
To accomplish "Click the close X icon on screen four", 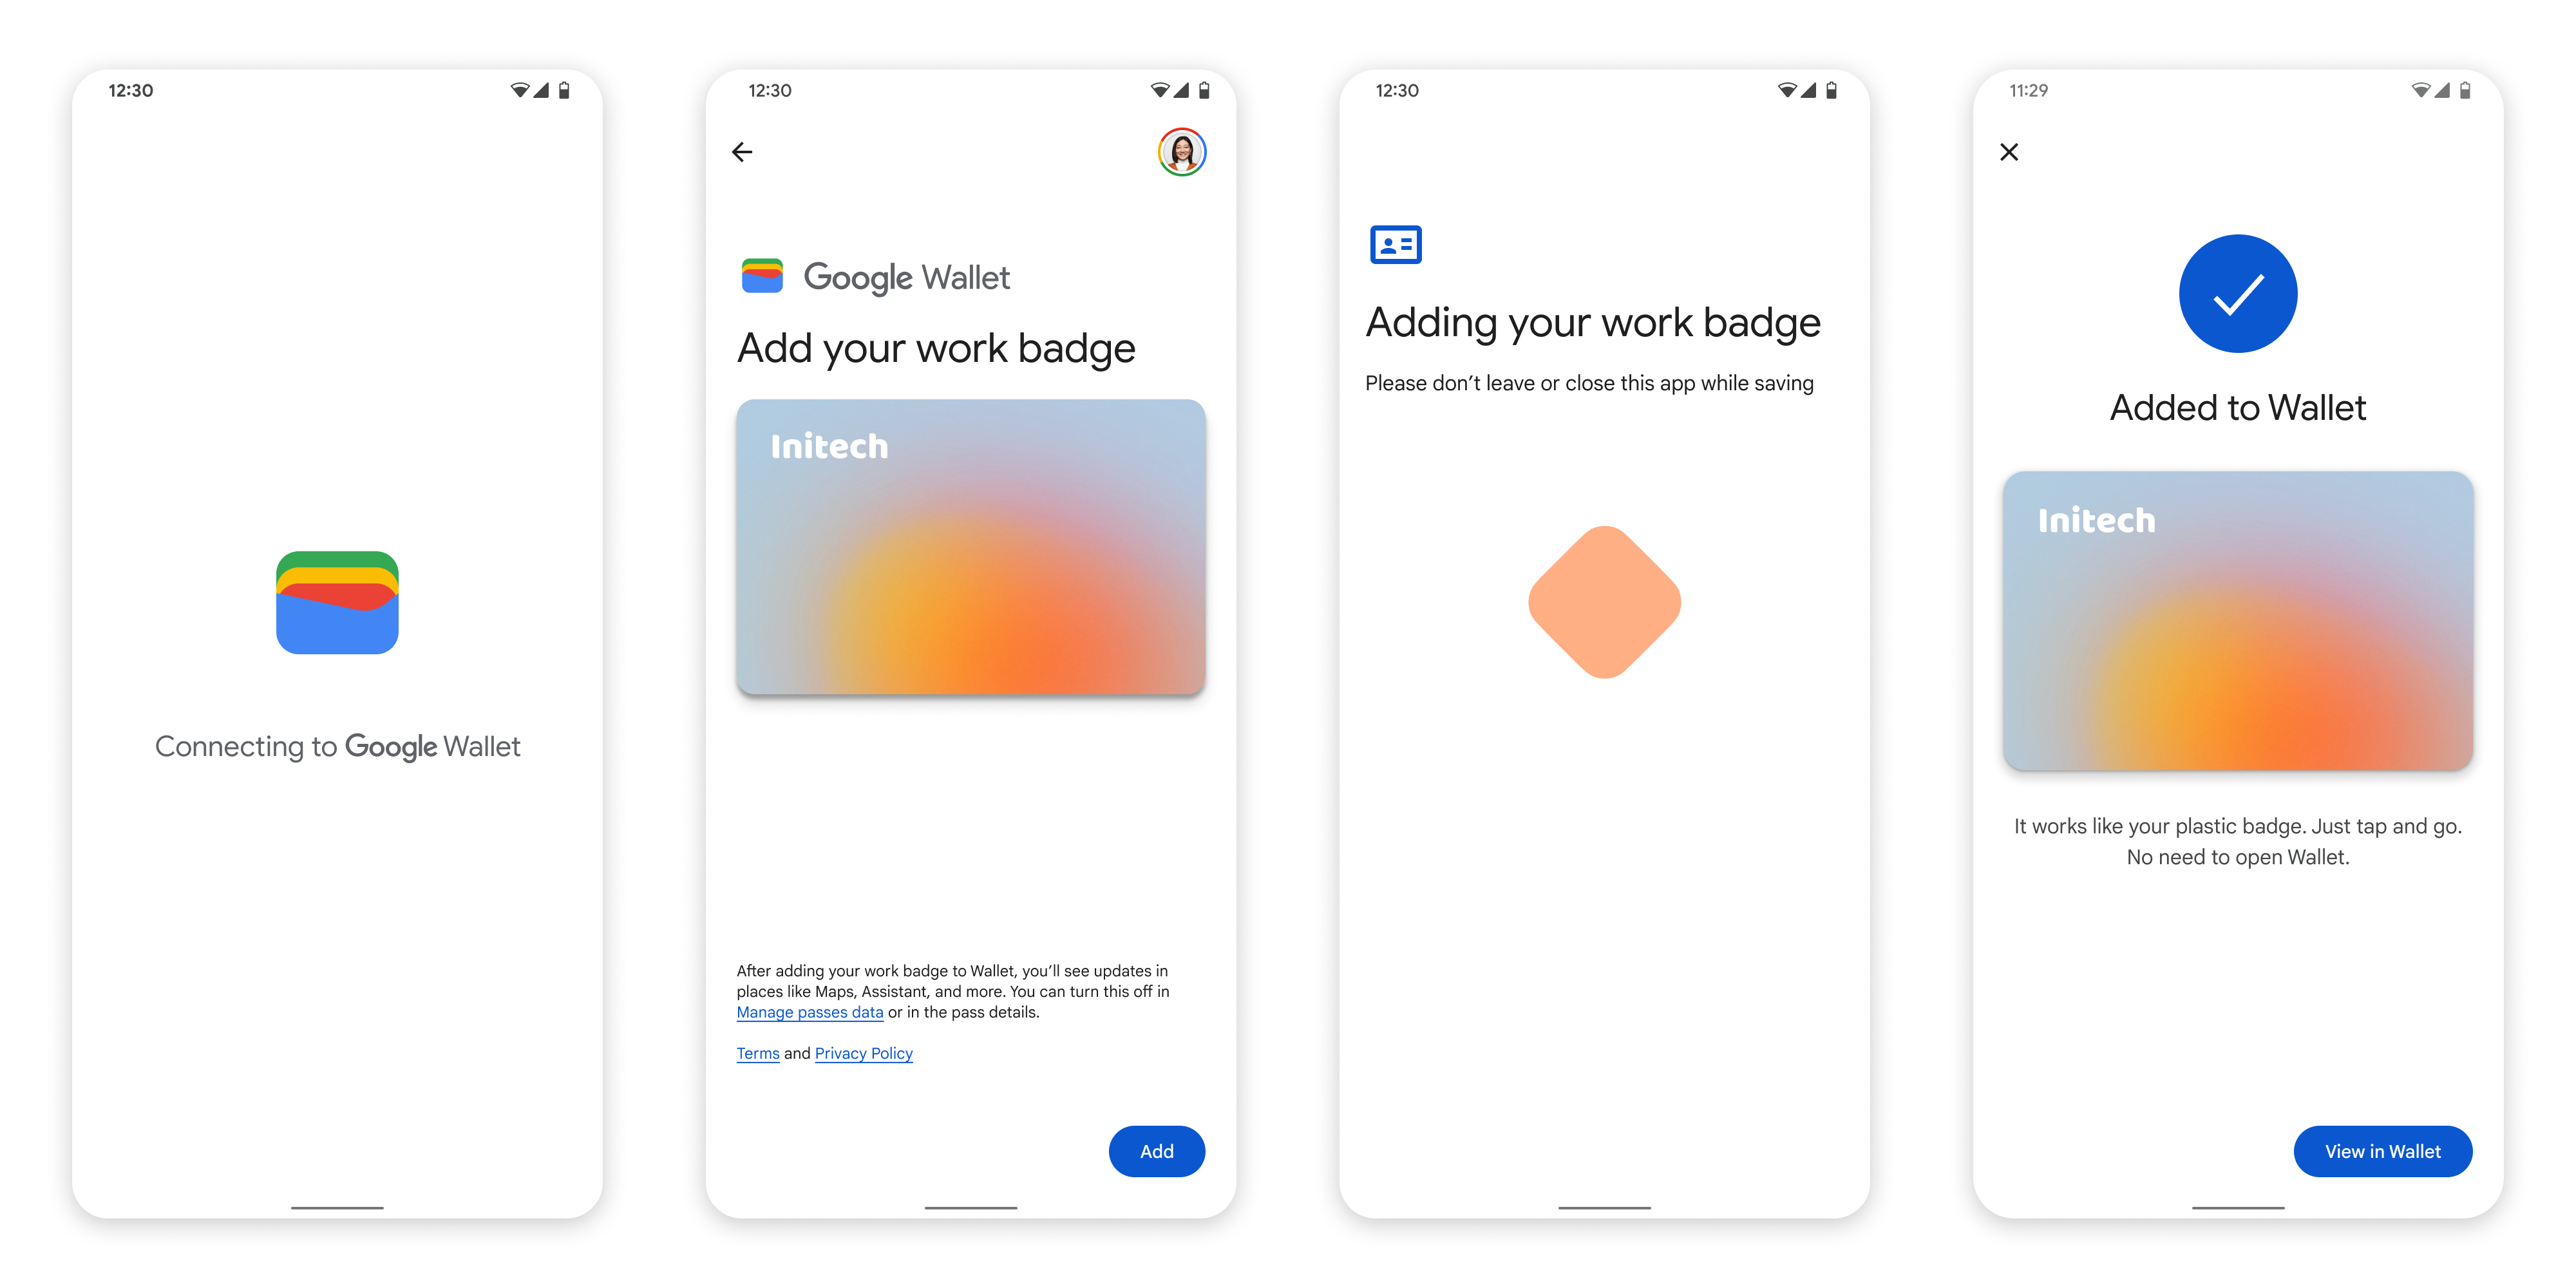I will point(2011,151).
